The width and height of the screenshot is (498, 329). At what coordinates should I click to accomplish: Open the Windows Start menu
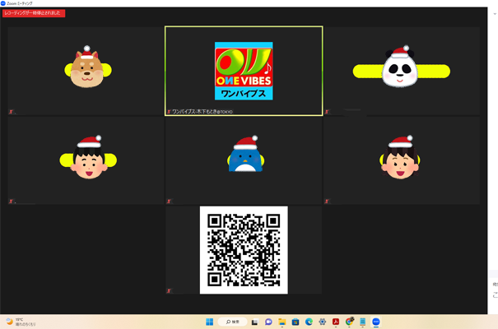click(210, 322)
